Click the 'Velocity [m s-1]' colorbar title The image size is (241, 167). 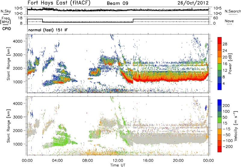(236, 126)
